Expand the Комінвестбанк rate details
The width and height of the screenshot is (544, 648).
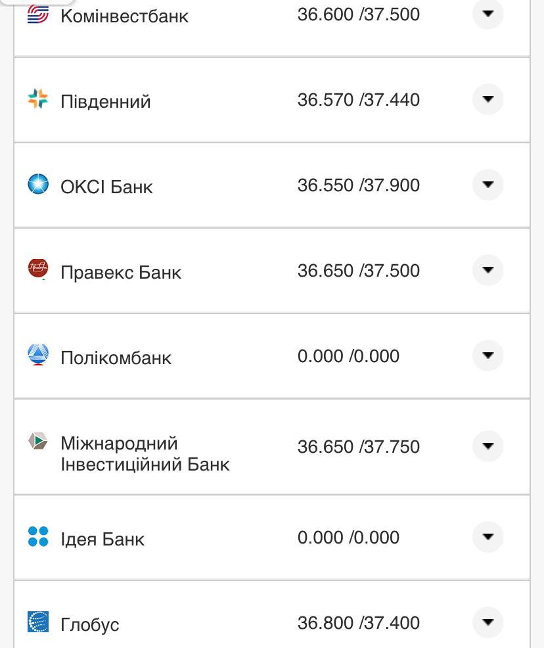pyautogui.click(x=487, y=14)
